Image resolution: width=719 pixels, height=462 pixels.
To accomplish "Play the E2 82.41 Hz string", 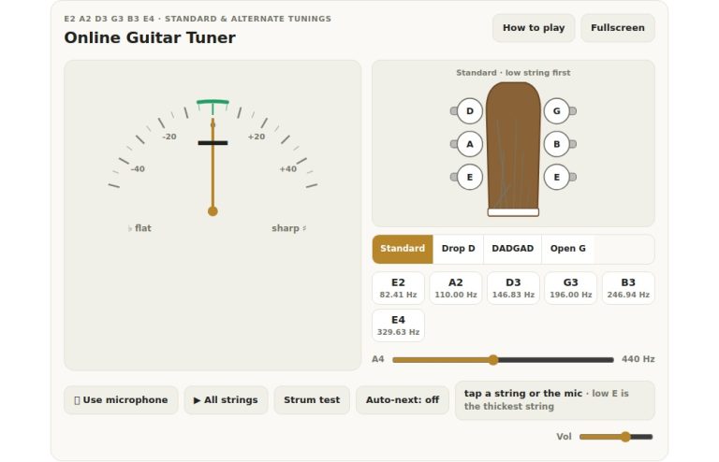I will (x=398, y=288).
